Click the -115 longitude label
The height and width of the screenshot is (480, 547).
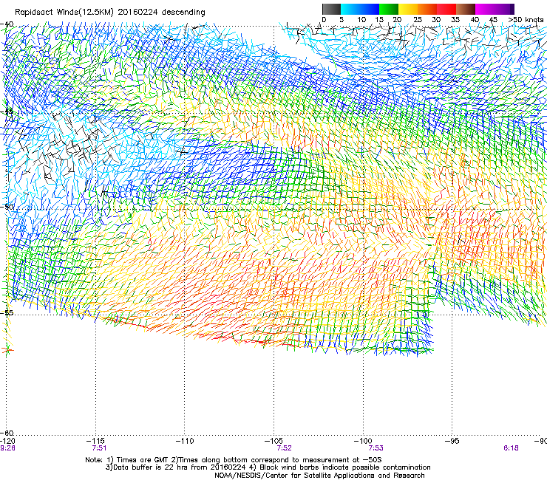(95, 441)
